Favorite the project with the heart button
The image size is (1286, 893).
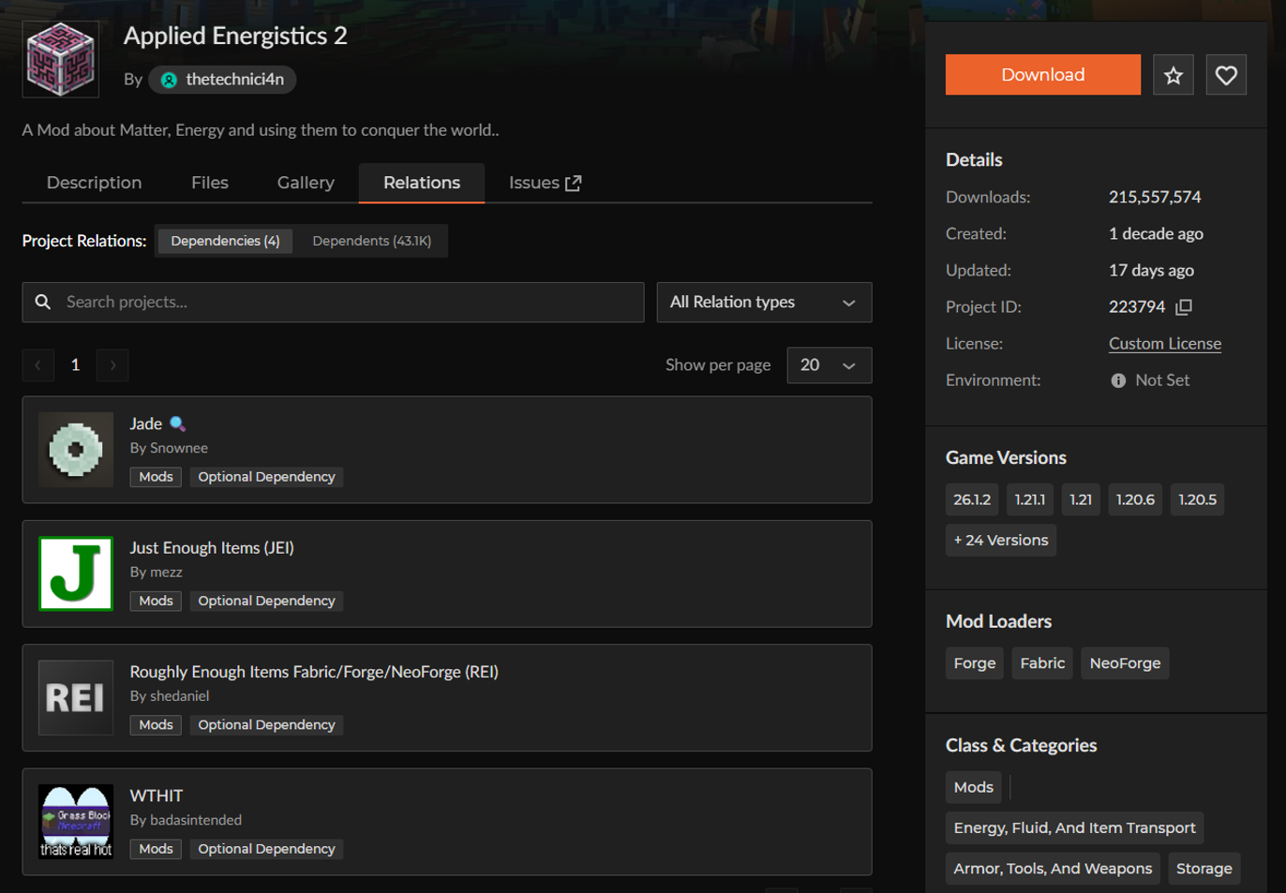[x=1226, y=75]
